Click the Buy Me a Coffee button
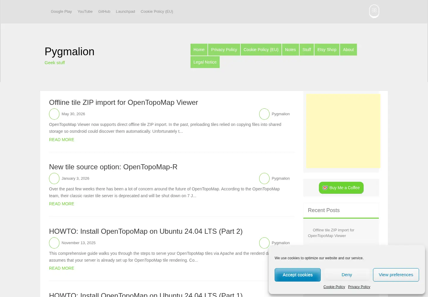 coord(341,188)
